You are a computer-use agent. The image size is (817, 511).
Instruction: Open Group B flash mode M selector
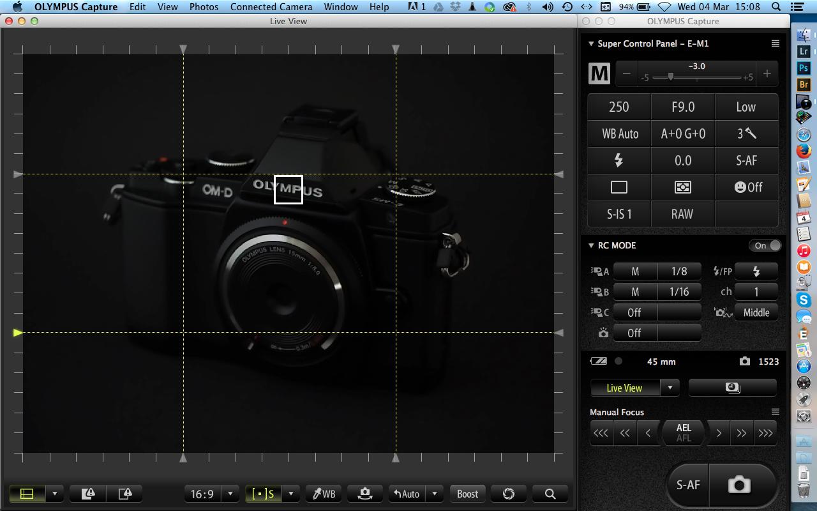[635, 292]
